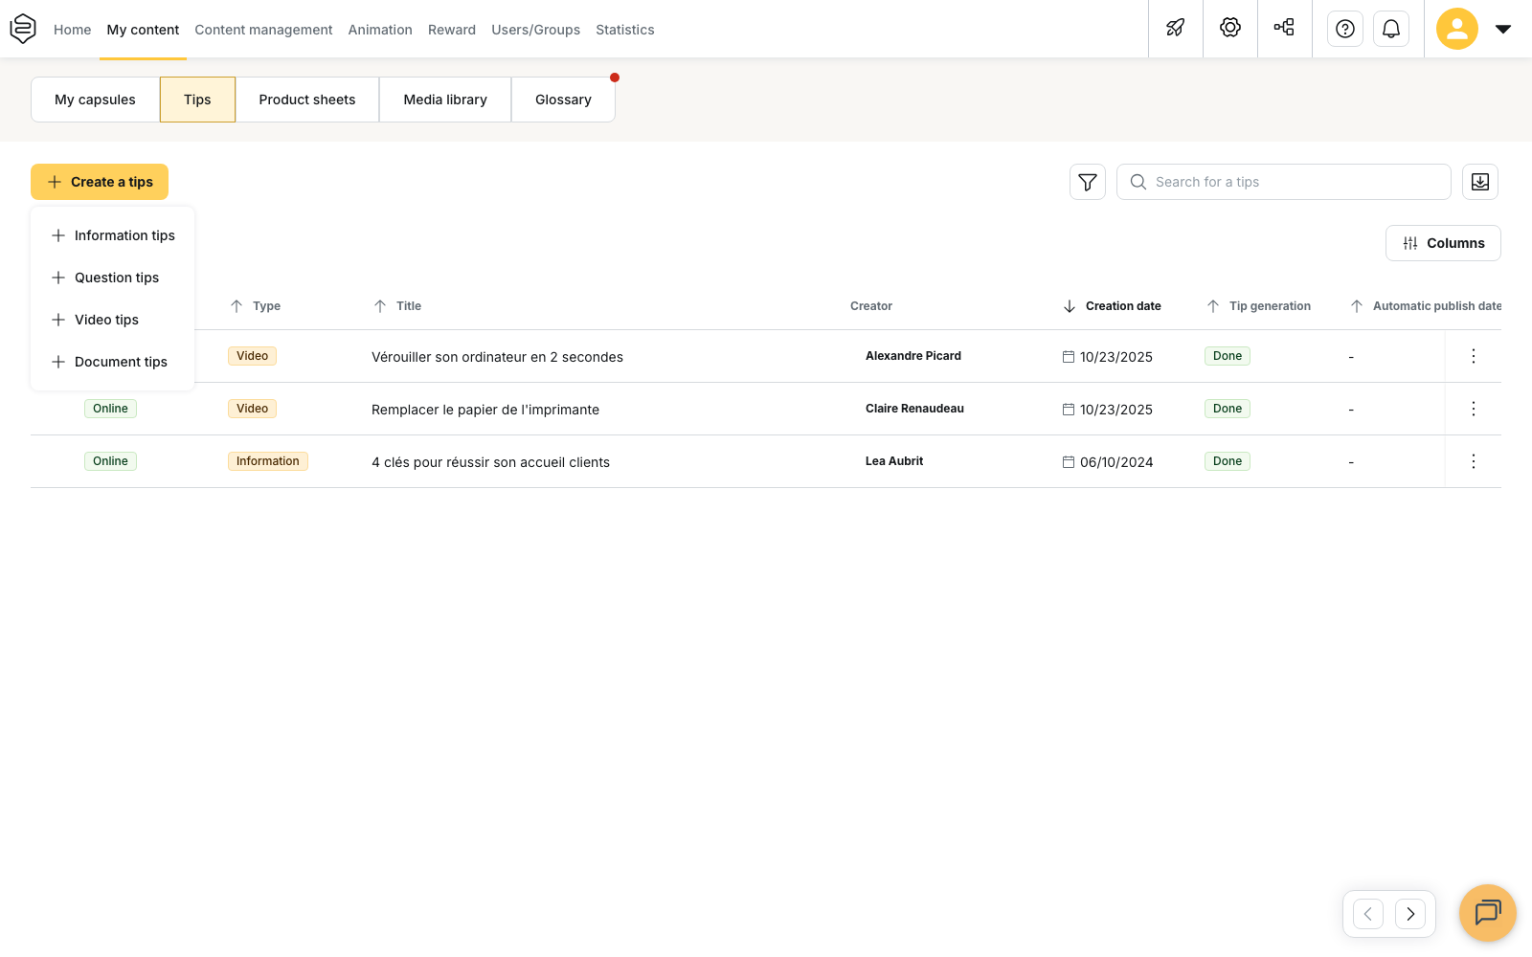The width and height of the screenshot is (1532, 957).
Task: Select Video tips option
Action: coord(113,320)
